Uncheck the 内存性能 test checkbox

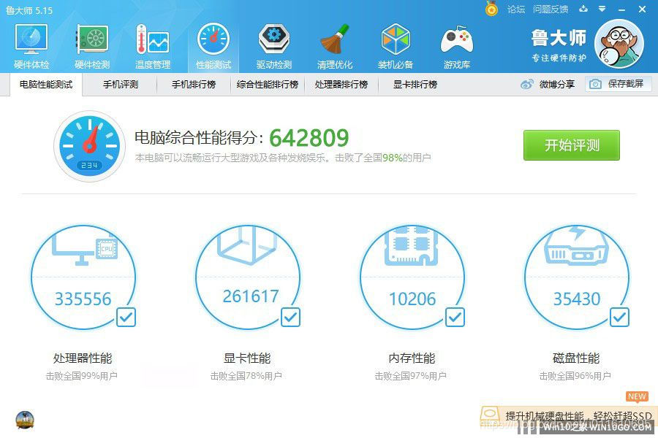pos(455,318)
